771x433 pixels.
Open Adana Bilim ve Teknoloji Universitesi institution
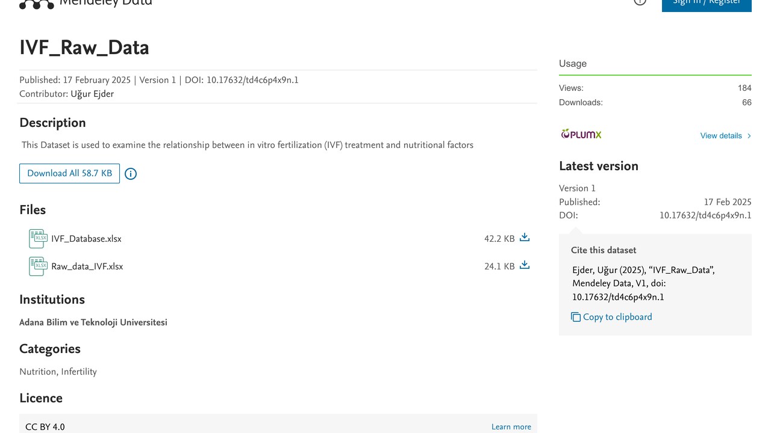[x=93, y=322]
